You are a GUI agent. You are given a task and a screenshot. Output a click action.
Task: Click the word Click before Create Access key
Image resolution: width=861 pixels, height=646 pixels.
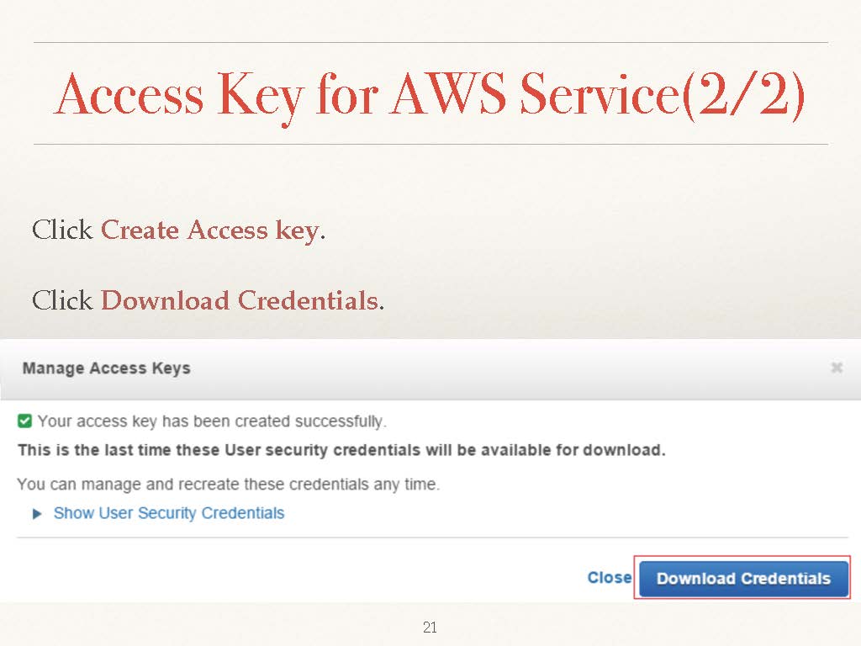point(61,230)
